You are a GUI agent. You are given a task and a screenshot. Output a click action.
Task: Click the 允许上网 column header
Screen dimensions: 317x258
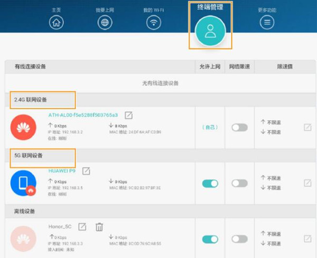(210, 67)
